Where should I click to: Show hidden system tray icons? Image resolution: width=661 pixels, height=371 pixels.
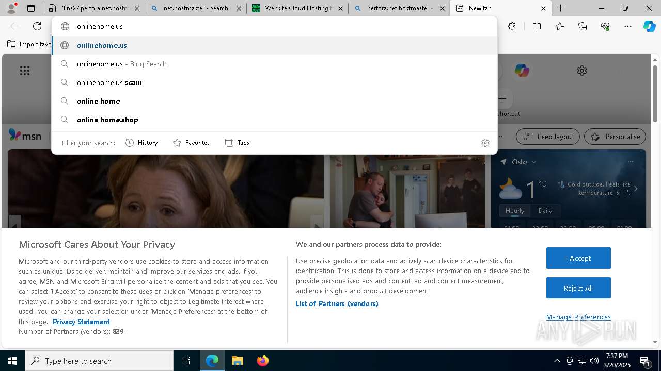coord(557,361)
